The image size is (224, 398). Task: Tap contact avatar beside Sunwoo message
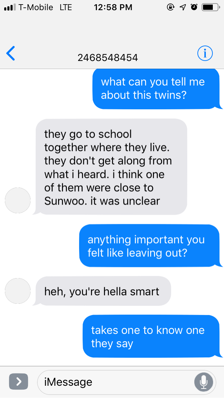(18, 200)
